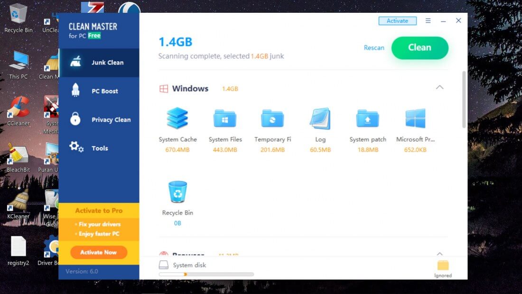Click the Rescan link
522x294 pixels.
pos(374,47)
